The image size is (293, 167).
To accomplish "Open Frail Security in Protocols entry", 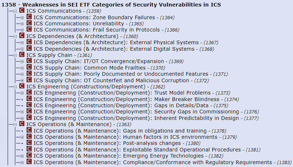I will tap(96, 30).
